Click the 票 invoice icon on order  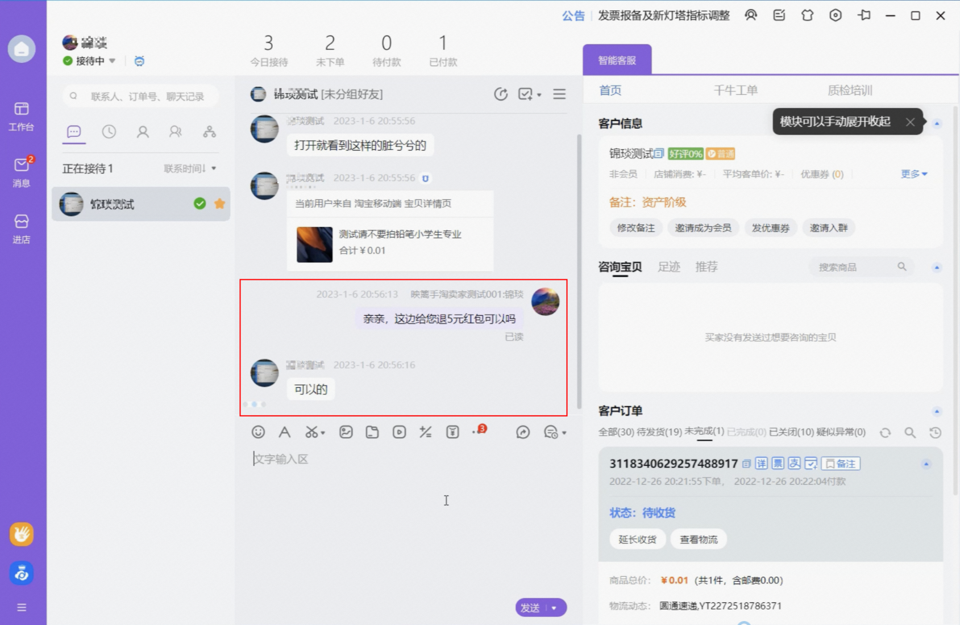[x=778, y=464]
